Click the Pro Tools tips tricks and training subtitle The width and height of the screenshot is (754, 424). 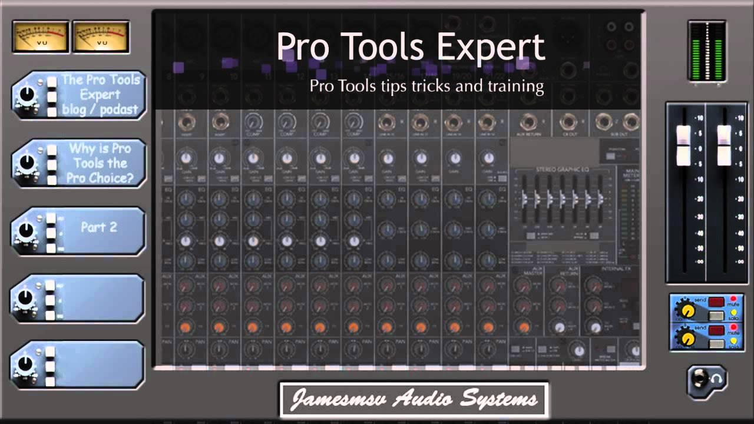426,86
